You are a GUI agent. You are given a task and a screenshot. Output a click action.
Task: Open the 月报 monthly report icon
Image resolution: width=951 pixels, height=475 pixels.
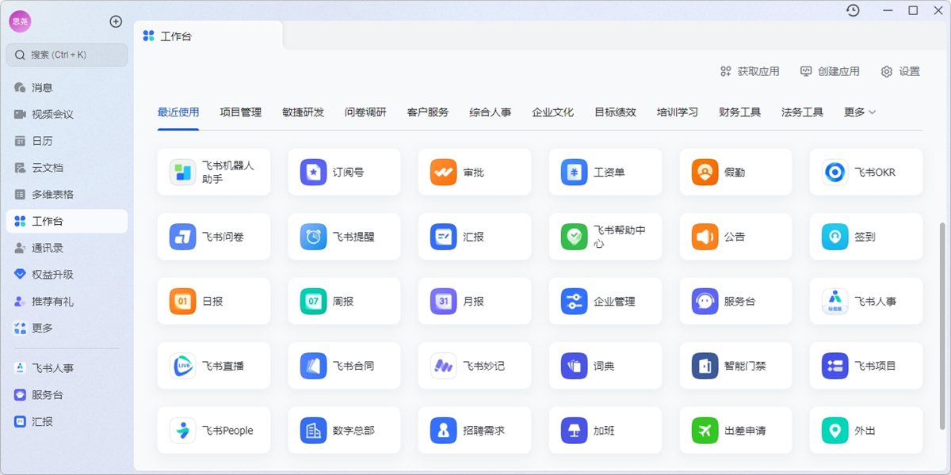(x=444, y=301)
